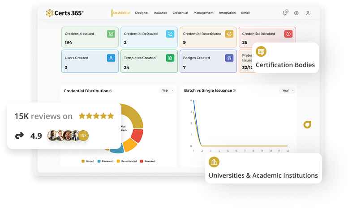Click the Batch vs Single Issuance heading
352x213 pixels.
coord(208,90)
